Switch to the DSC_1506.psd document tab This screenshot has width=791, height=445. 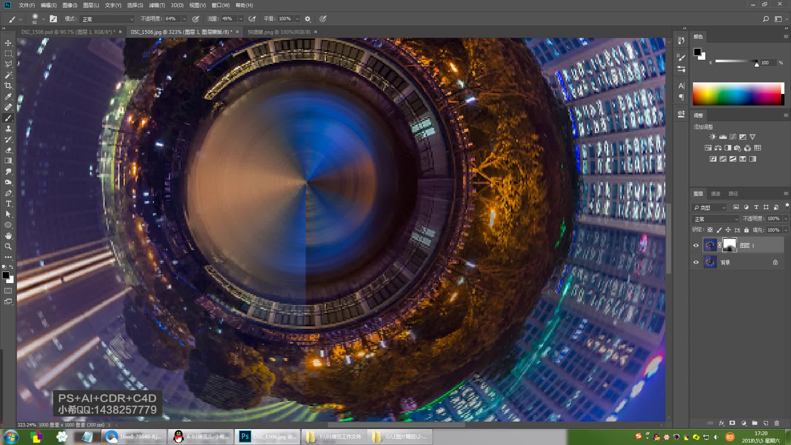click(x=66, y=32)
